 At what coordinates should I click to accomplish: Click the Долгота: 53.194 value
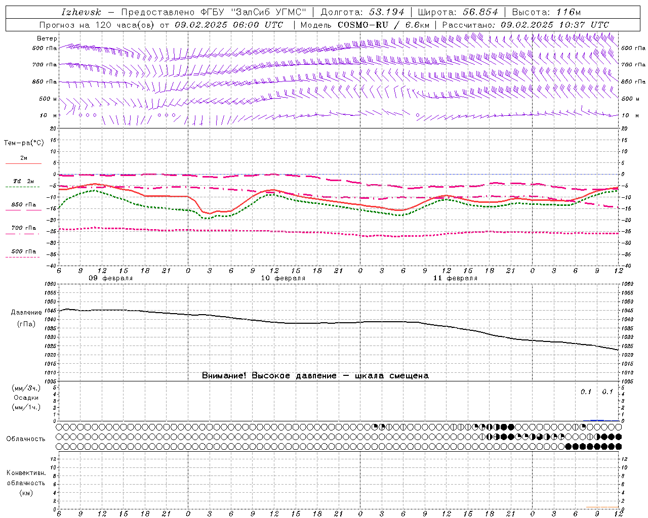click(362, 12)
